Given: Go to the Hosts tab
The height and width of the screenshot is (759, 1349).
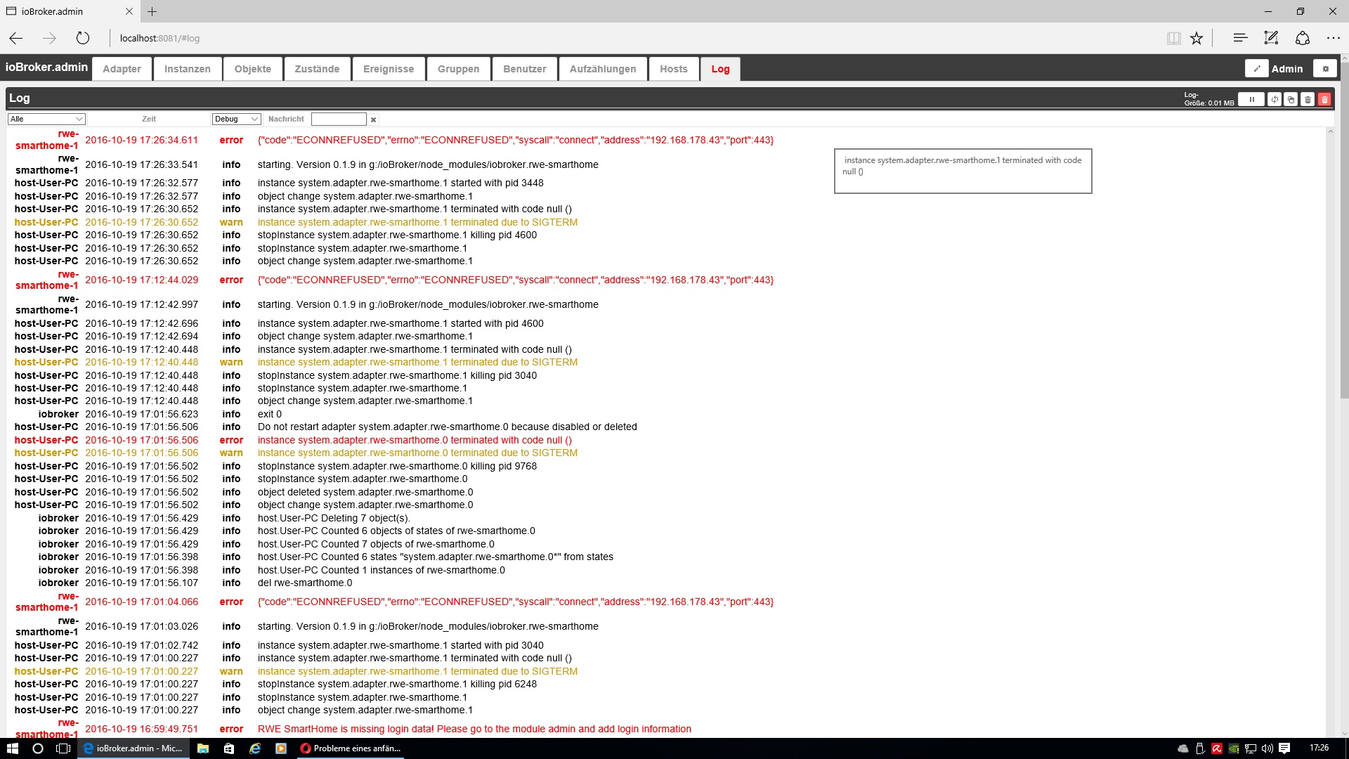Looking at the screenshot, I should [x=673, y=69].
